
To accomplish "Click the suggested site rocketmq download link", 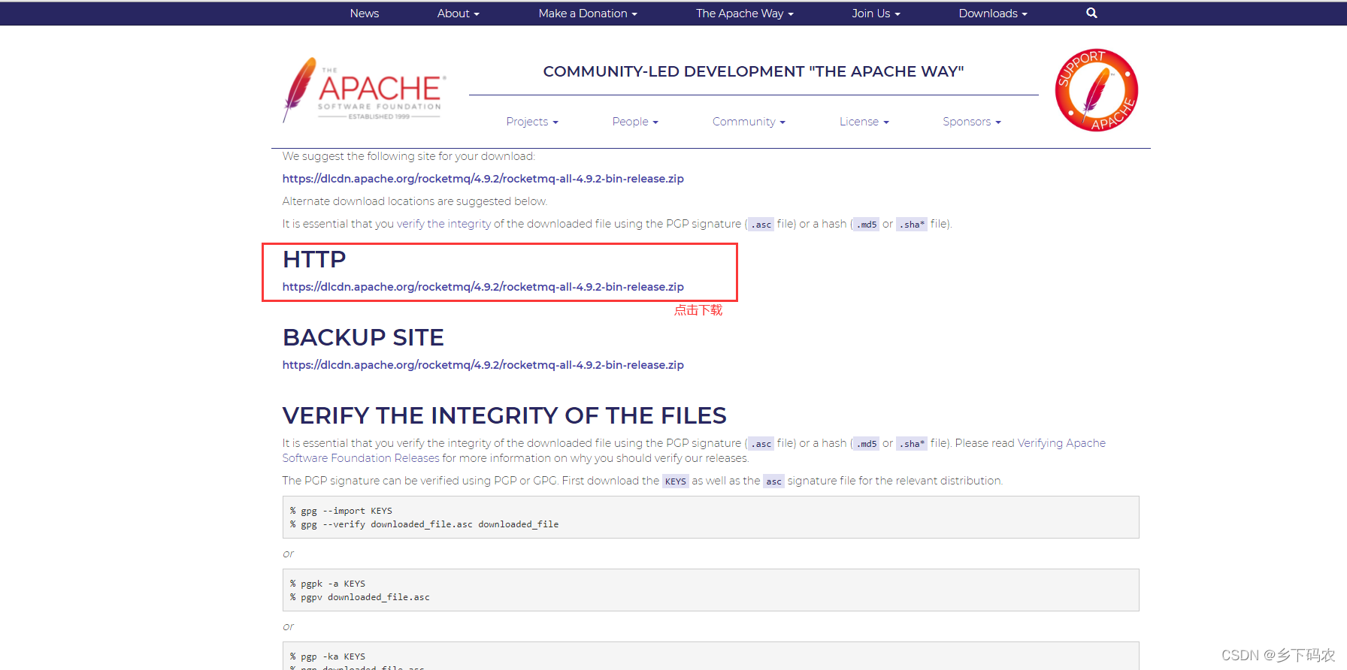I will (483, 179).
